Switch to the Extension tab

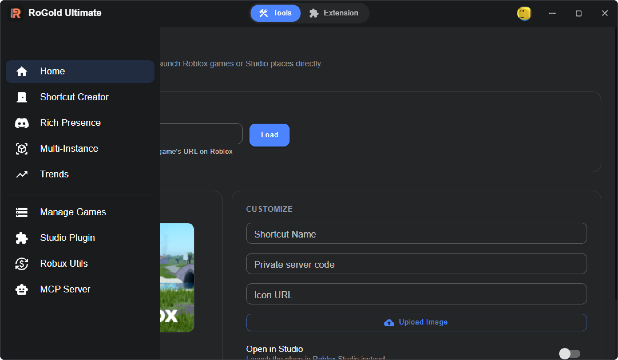[x=334, y=13]
